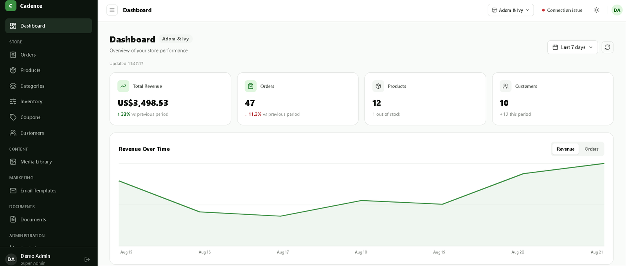
Task: Click the 11.3% orders change indicator
Action: point(253,114)
